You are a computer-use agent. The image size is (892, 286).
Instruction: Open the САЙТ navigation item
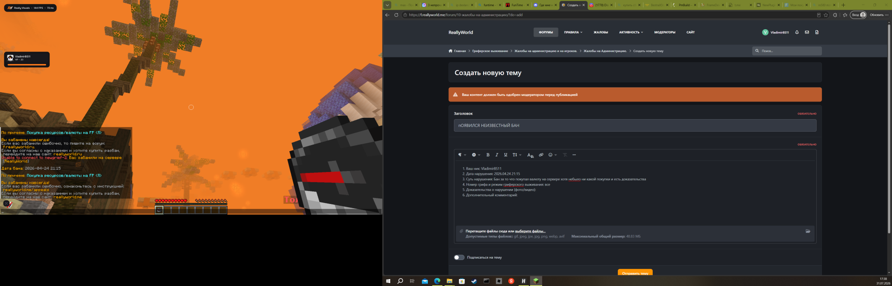point(690,32)
